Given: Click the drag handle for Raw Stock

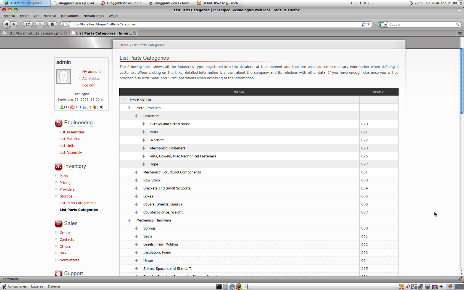Looking at the screenshot, I should (x=137, y=180).
